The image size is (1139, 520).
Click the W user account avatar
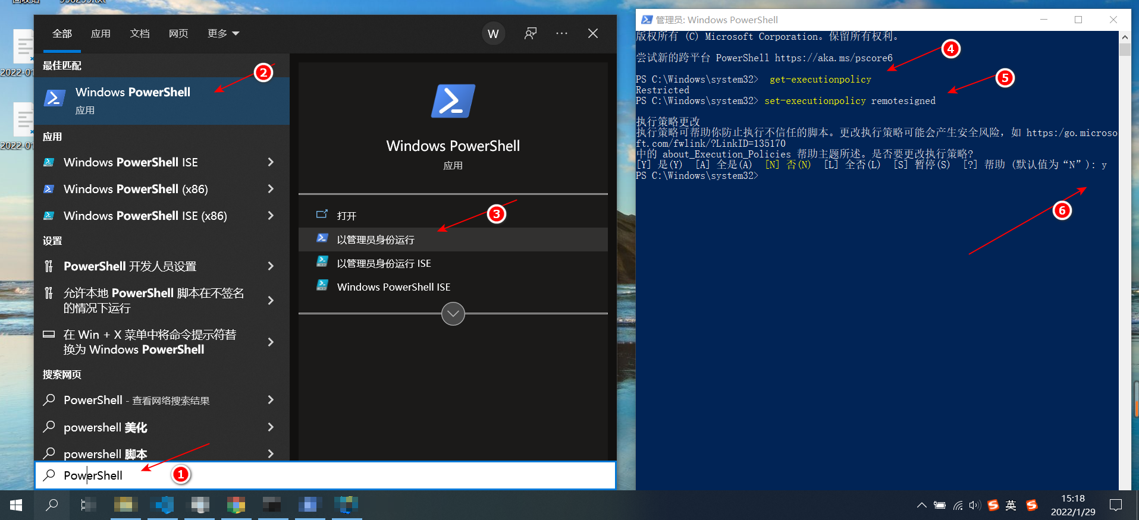click(x=493, y=34)
